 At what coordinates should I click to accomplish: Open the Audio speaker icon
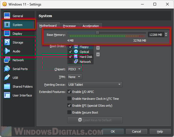7,51
